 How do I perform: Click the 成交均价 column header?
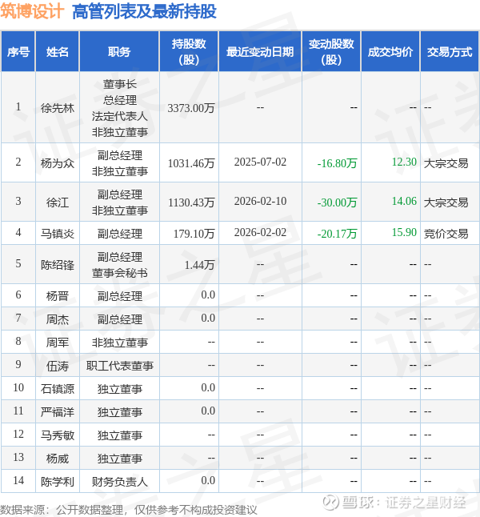[x=390, y=52]
